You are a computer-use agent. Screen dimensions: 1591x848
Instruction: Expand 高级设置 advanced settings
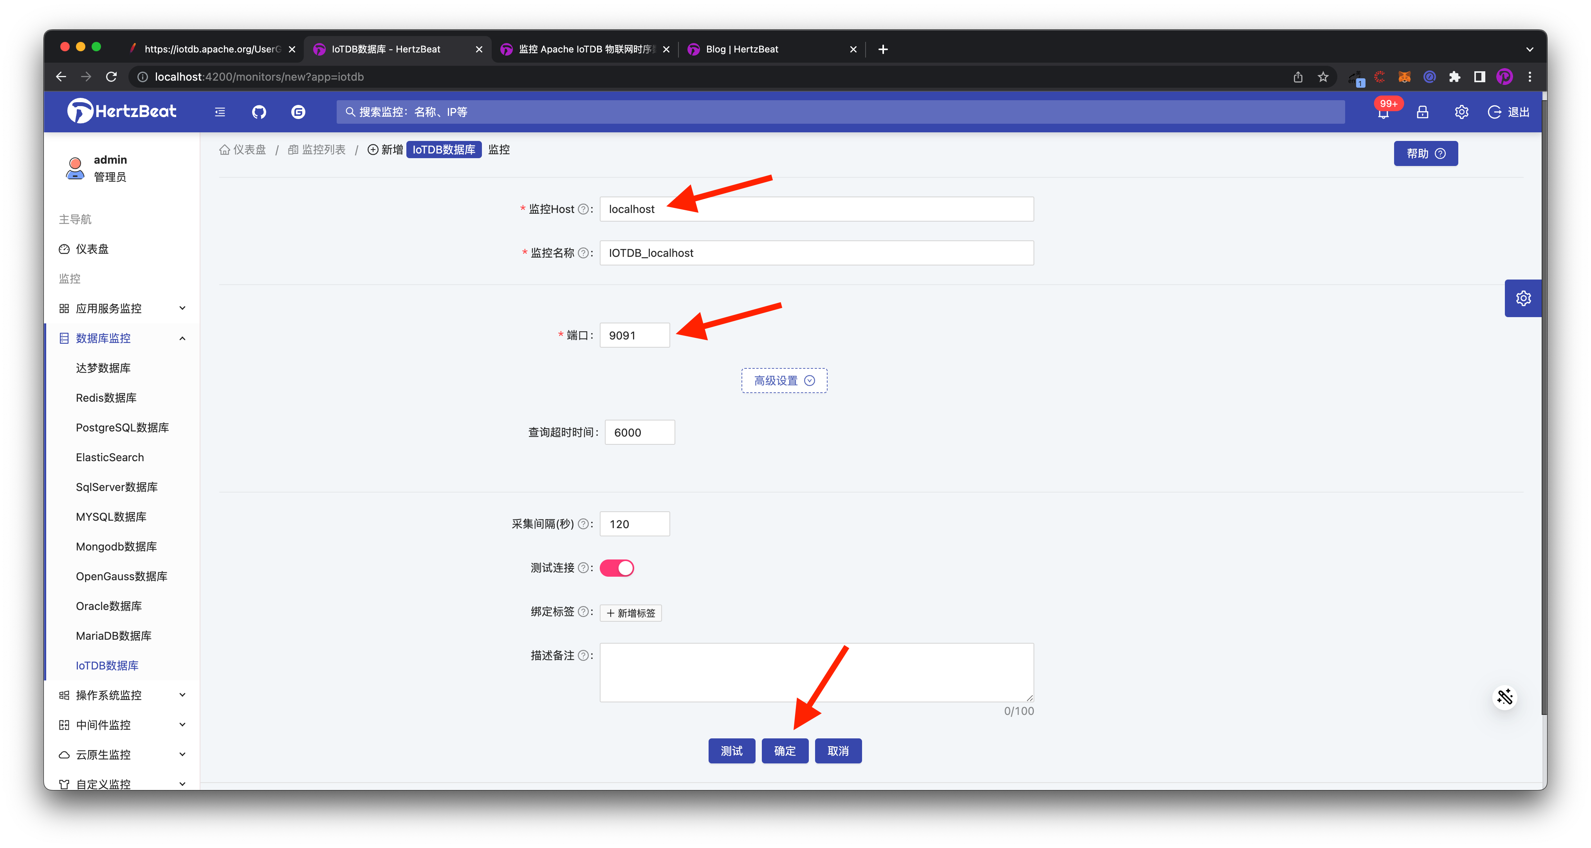pos(784,381)
